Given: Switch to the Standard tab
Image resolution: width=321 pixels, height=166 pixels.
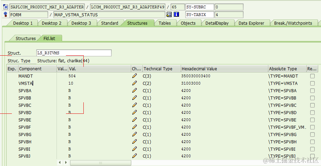Looking at the screenshot, I should pos(110,23).
